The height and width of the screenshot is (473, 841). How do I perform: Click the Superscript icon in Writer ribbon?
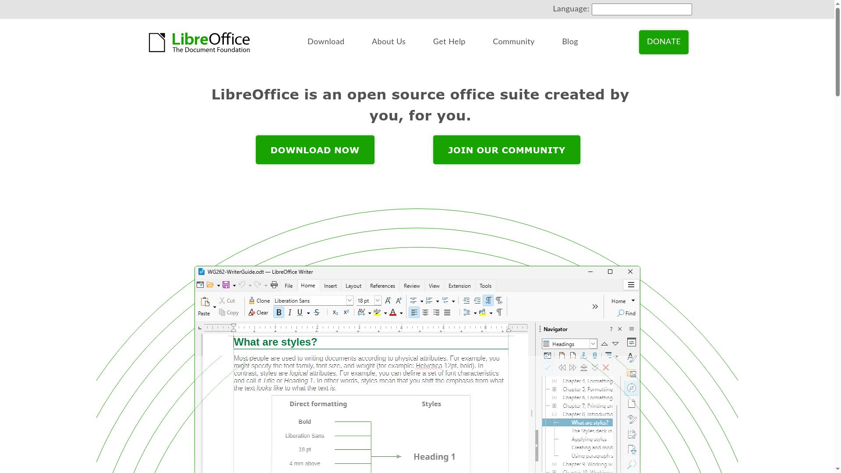point(346,312)
